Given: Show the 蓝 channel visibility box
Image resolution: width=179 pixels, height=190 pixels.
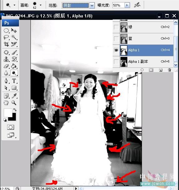Looking at the screenshot, I should pyautogui.click(x=116, y=39).
